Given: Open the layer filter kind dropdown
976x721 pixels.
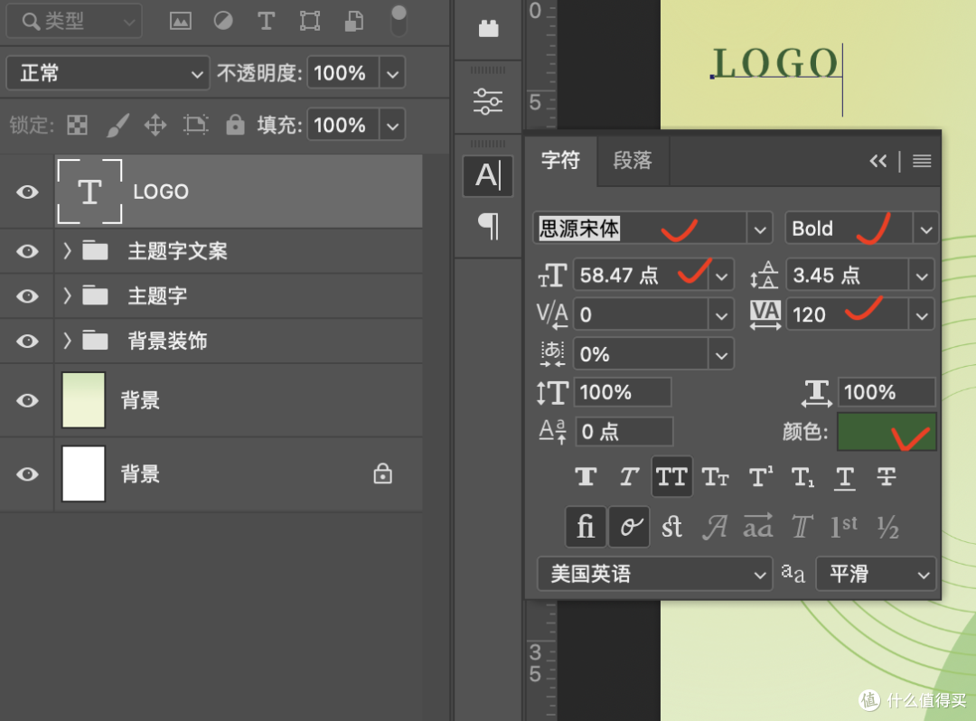Looking at the screenshot, I should click(74, 21).
